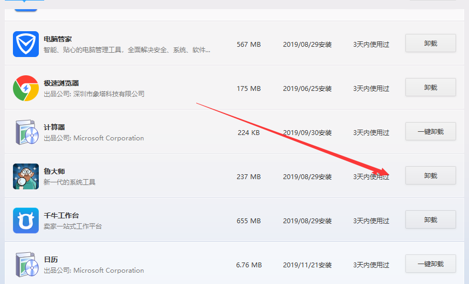Click the 极速浏览器 browser icon
Screen dimensions: 469x284
26,88
